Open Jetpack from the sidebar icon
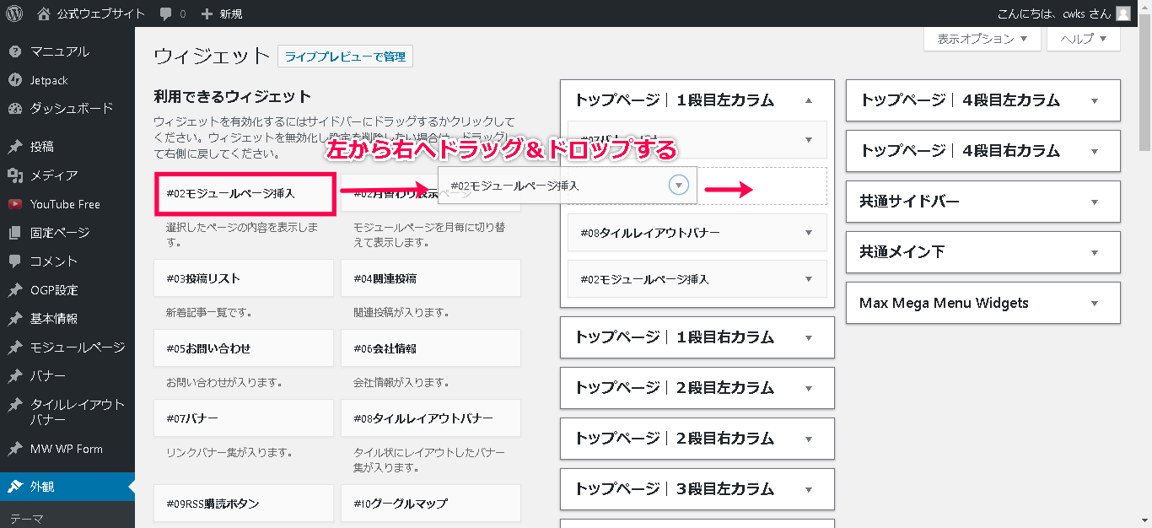Image resolution: width=1152 pixels, height=528 pixels. 14,80
